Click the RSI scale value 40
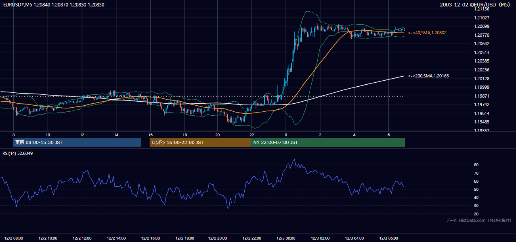The height and width of the screenshot is (242, 516). pos(476,197)
